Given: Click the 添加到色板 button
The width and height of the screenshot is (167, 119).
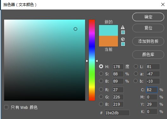Looking at the screenshot, I should click(148, 41).
